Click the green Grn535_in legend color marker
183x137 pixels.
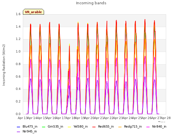(43, 127)
